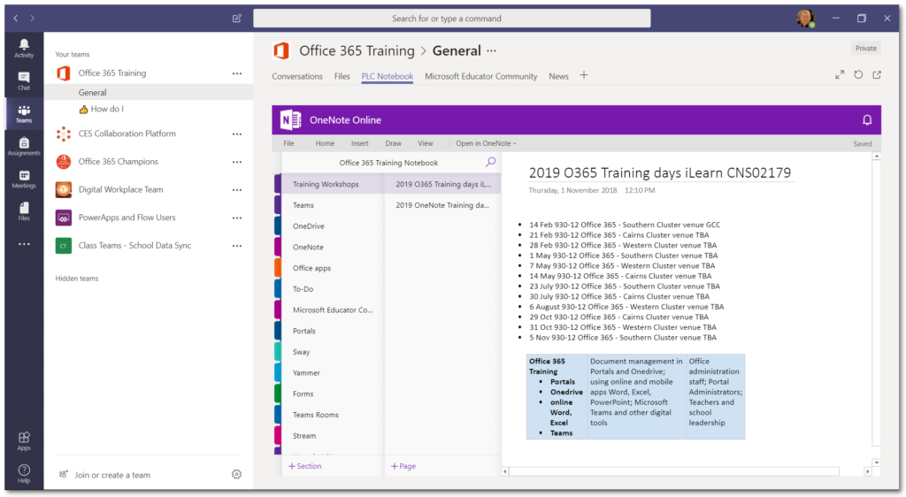The height and width of the screenshot is (497, 906).
Task: Show more apps ellipsis in left rail
Action: pyautogui.click(x=24, y=244)
